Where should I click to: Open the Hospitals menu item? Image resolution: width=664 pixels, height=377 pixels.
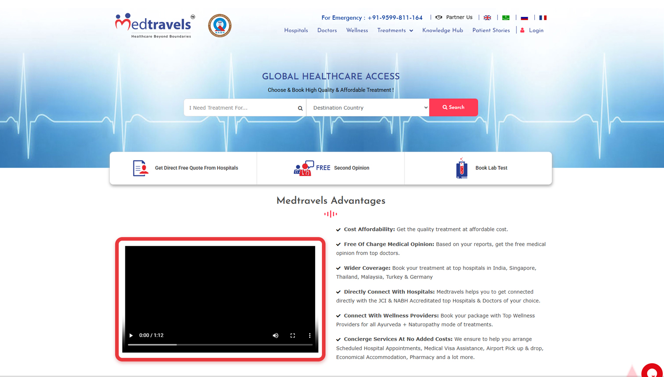[x=296, y=31]
